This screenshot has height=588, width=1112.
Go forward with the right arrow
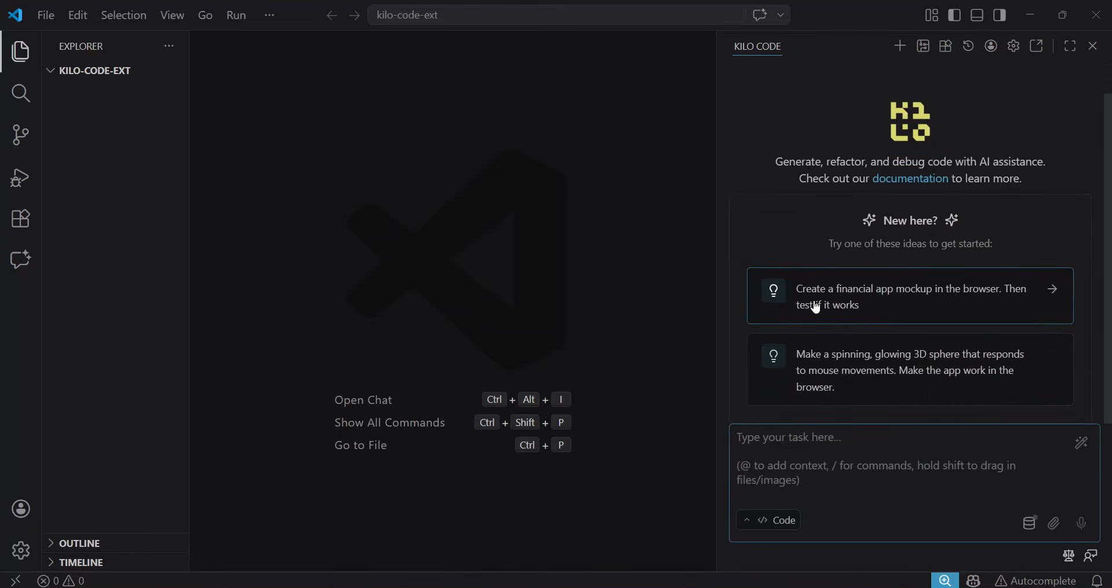coord(355,16)
